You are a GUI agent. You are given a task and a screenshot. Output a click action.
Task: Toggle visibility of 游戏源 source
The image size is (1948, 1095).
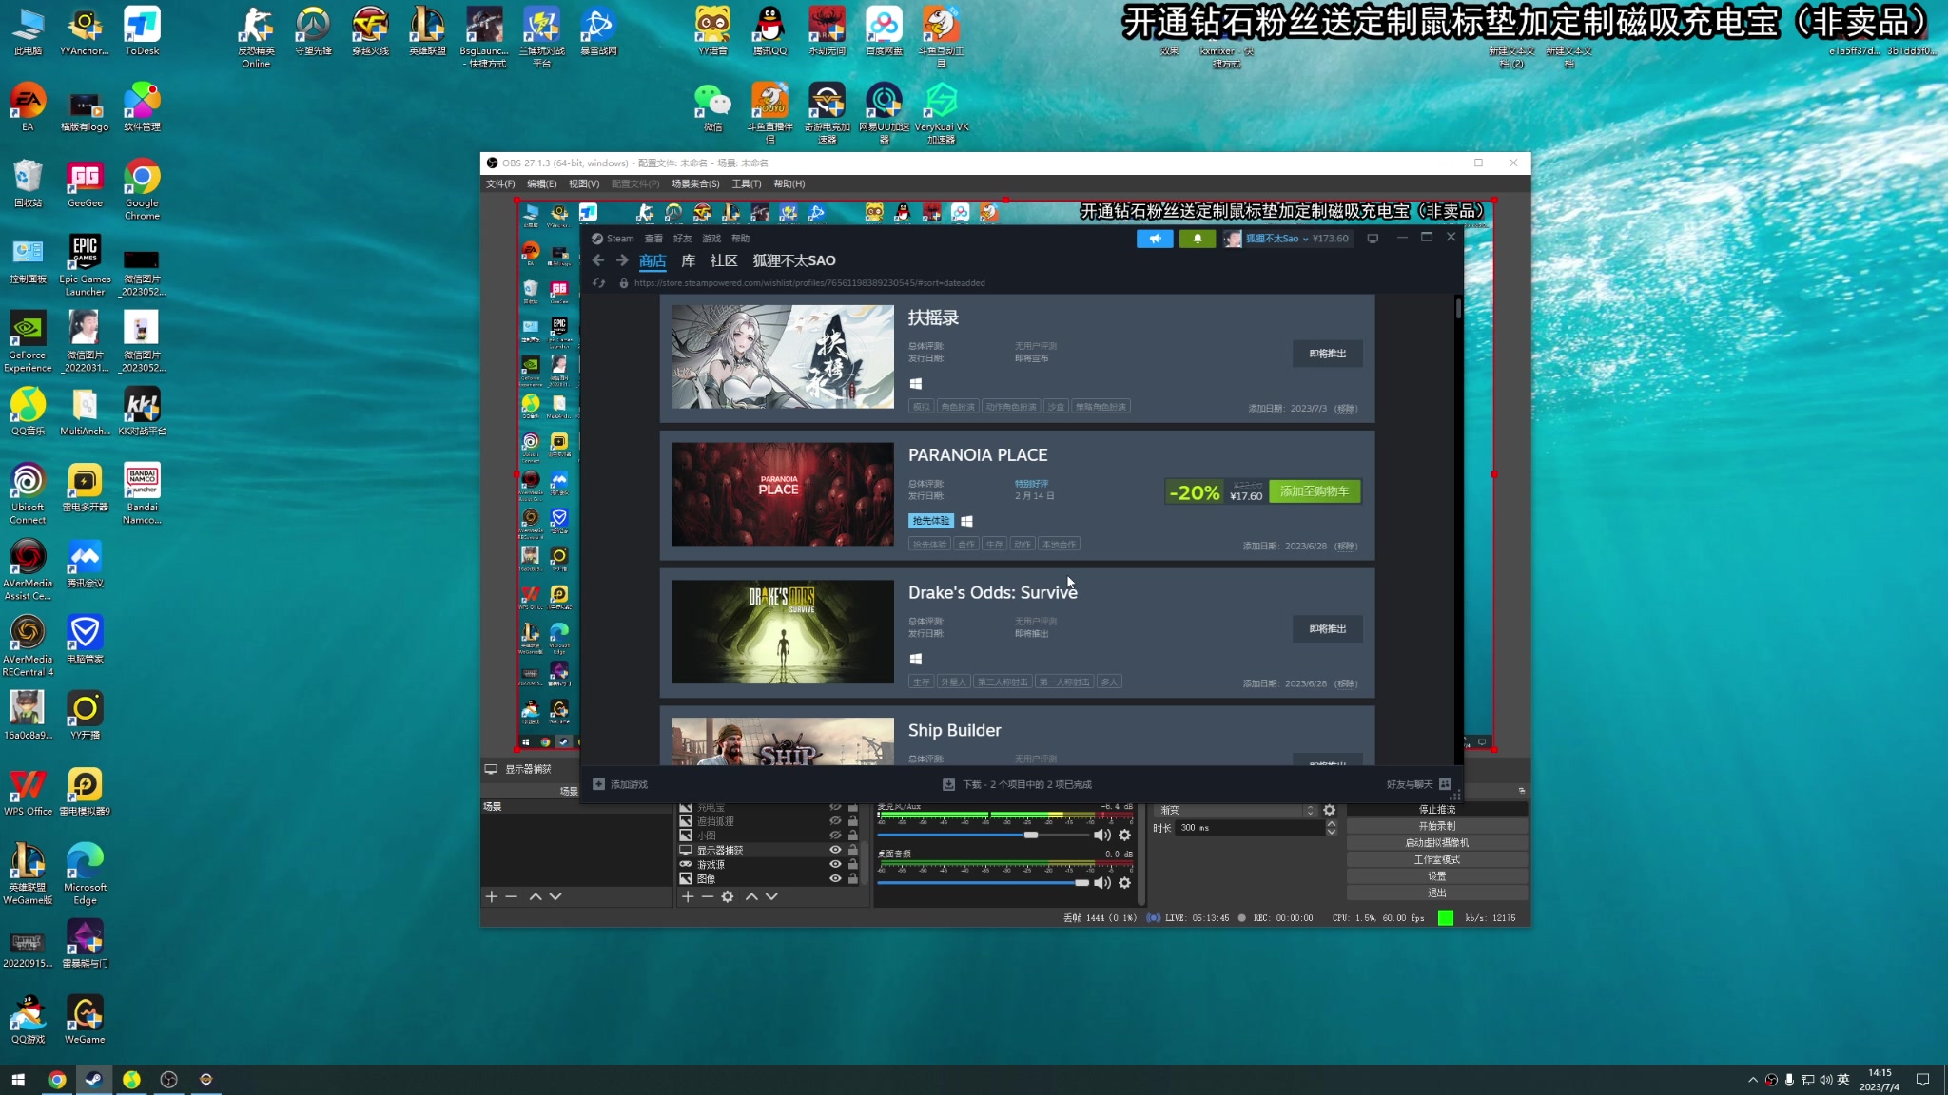(x=835, y=864)
